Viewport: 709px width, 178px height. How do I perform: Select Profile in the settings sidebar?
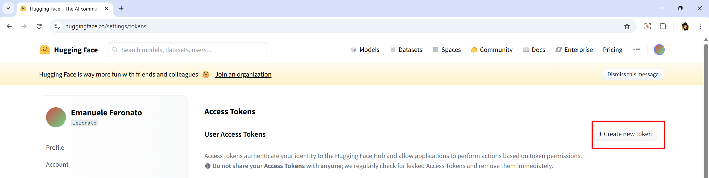point(55,148)
